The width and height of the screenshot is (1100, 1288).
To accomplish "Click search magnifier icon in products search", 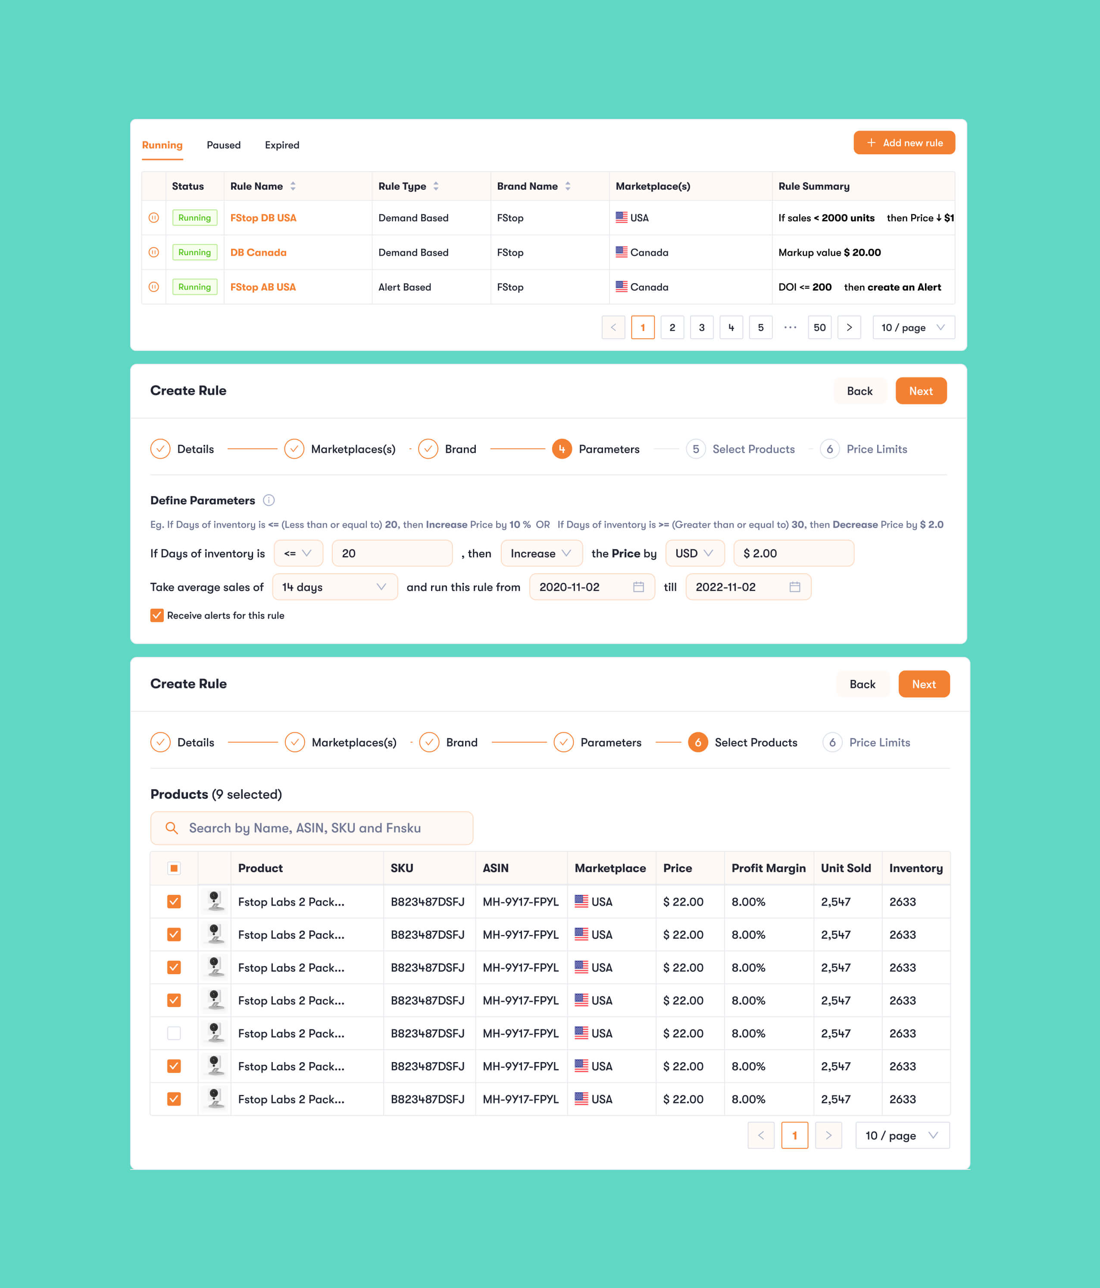I will tap(172, 828).
